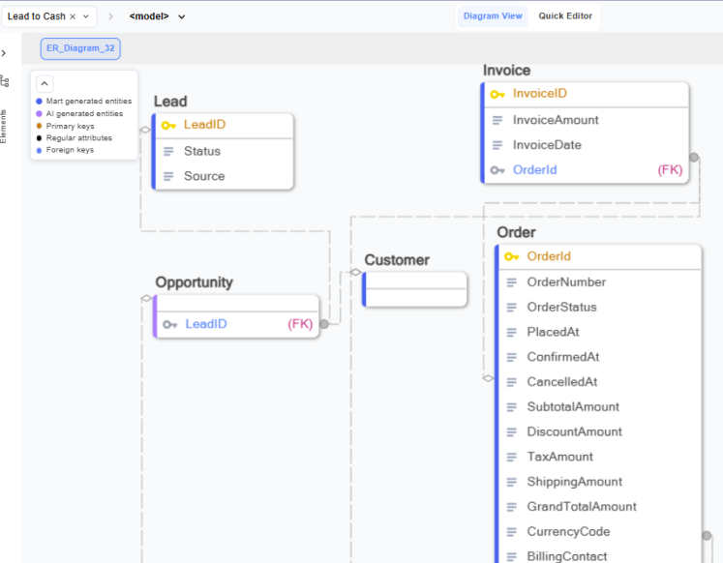Viewport: 723px width, 563px height.
Task: Click the InvoiceID primary key icon
Action: pyautogui.click(x=497, y=95)
